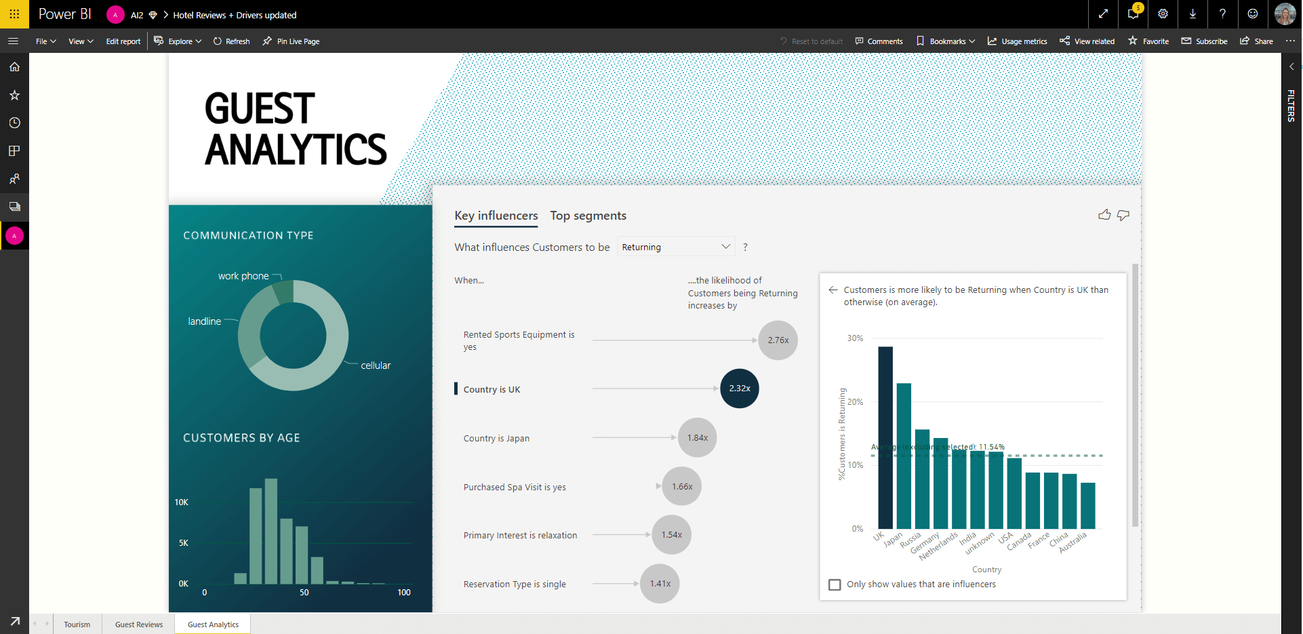Image resolution: width=1303 pixels, height=634 pixels.
Task: Enter full screen mode icon
Action: pyautogui.click(x=1103, y=14)
